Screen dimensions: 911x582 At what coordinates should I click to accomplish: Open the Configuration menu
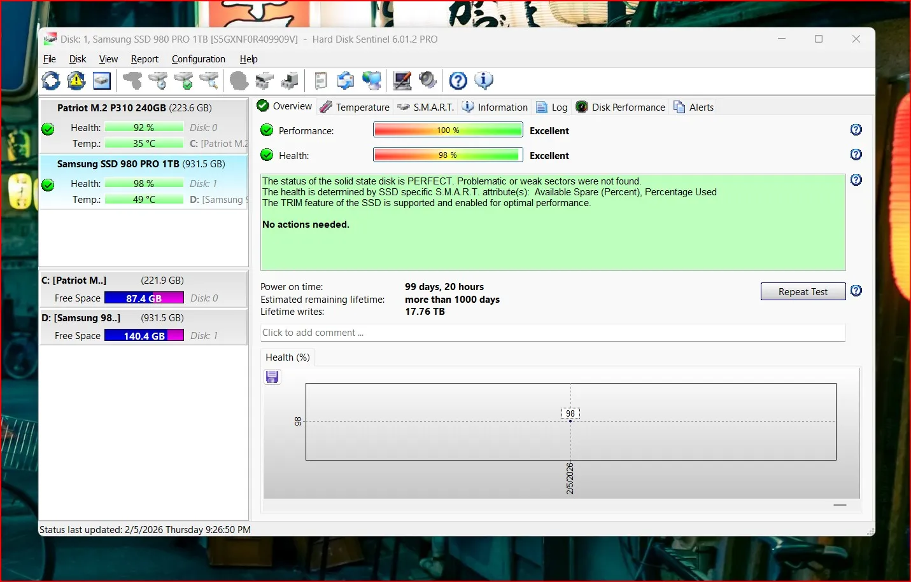tap(198, 59)
